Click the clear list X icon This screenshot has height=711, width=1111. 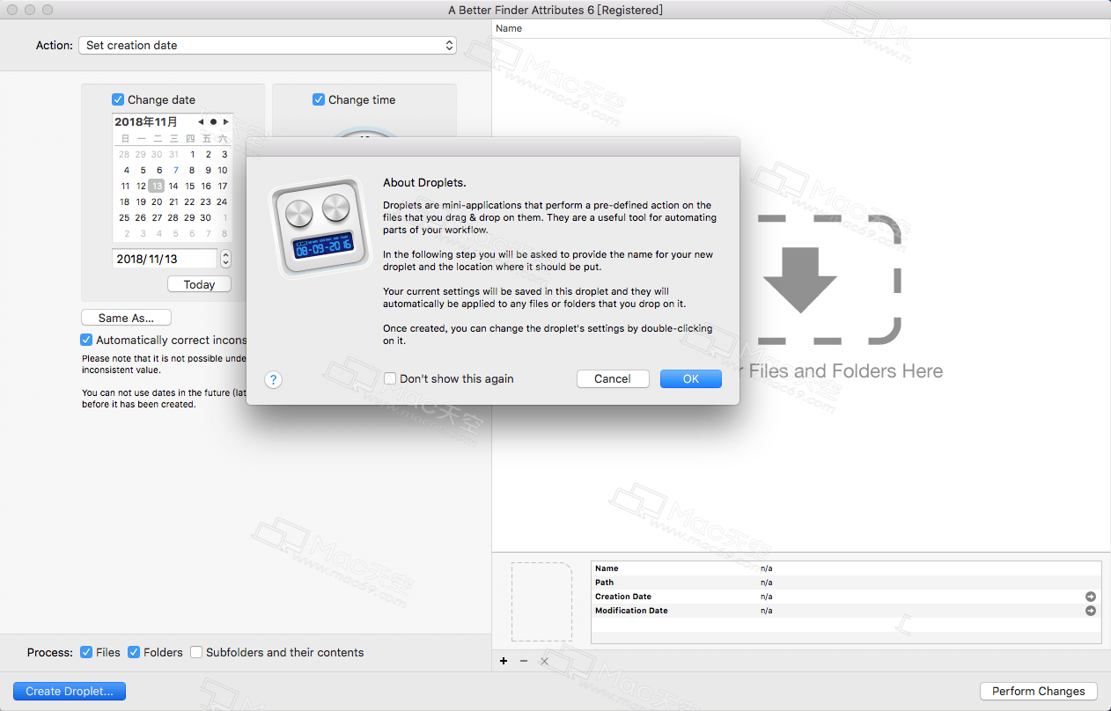tap(544, 661)
